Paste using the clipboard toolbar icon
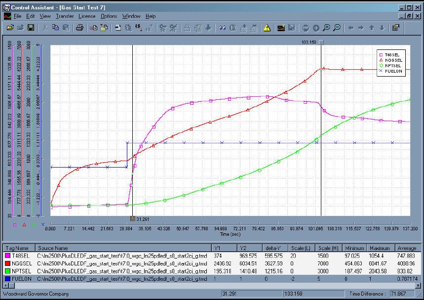The height and width of the screenshot is (300, 424). [66, 28]
